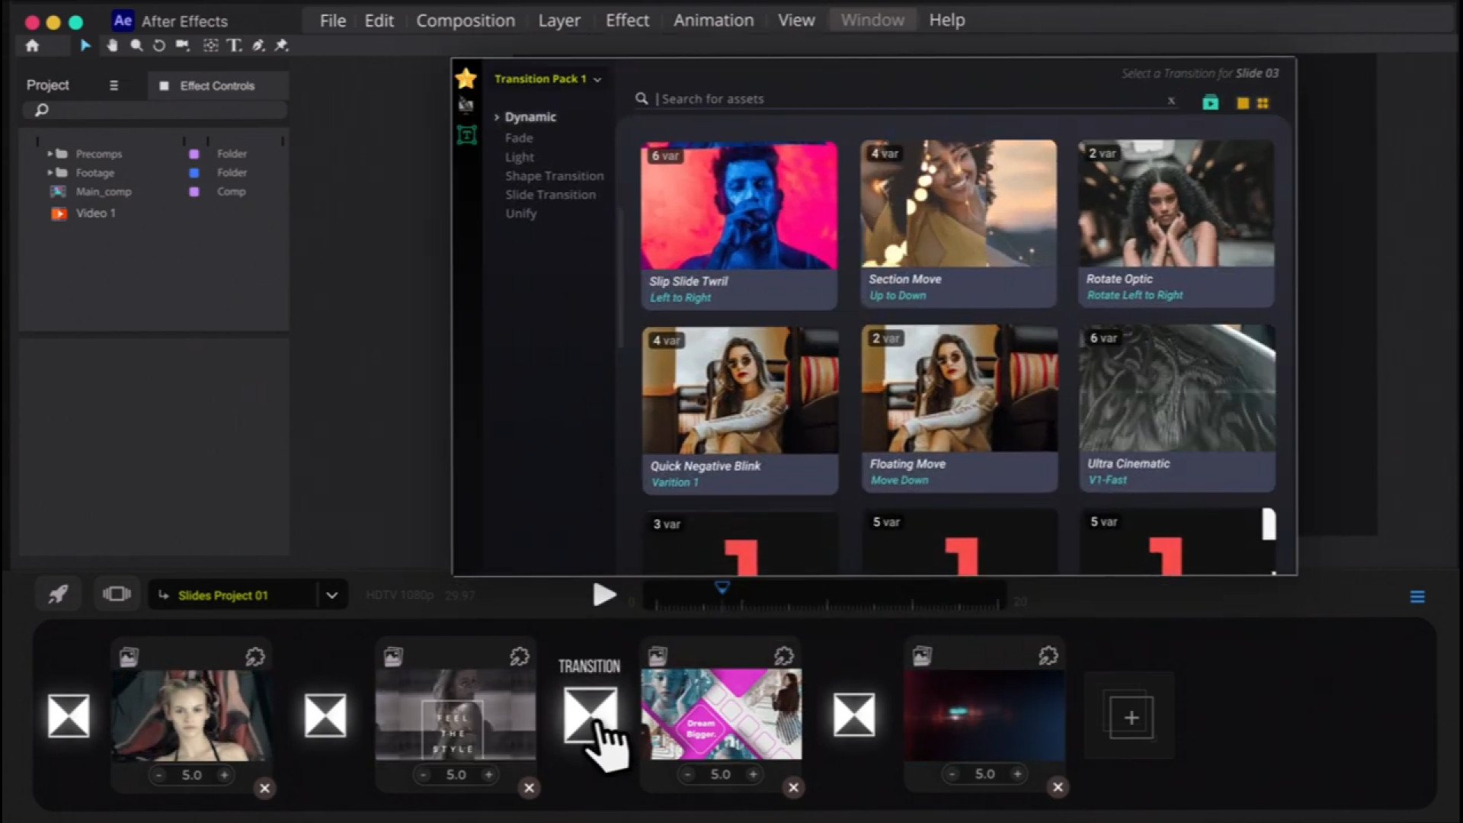
Task: Select the Type tool
Action: 235,46
